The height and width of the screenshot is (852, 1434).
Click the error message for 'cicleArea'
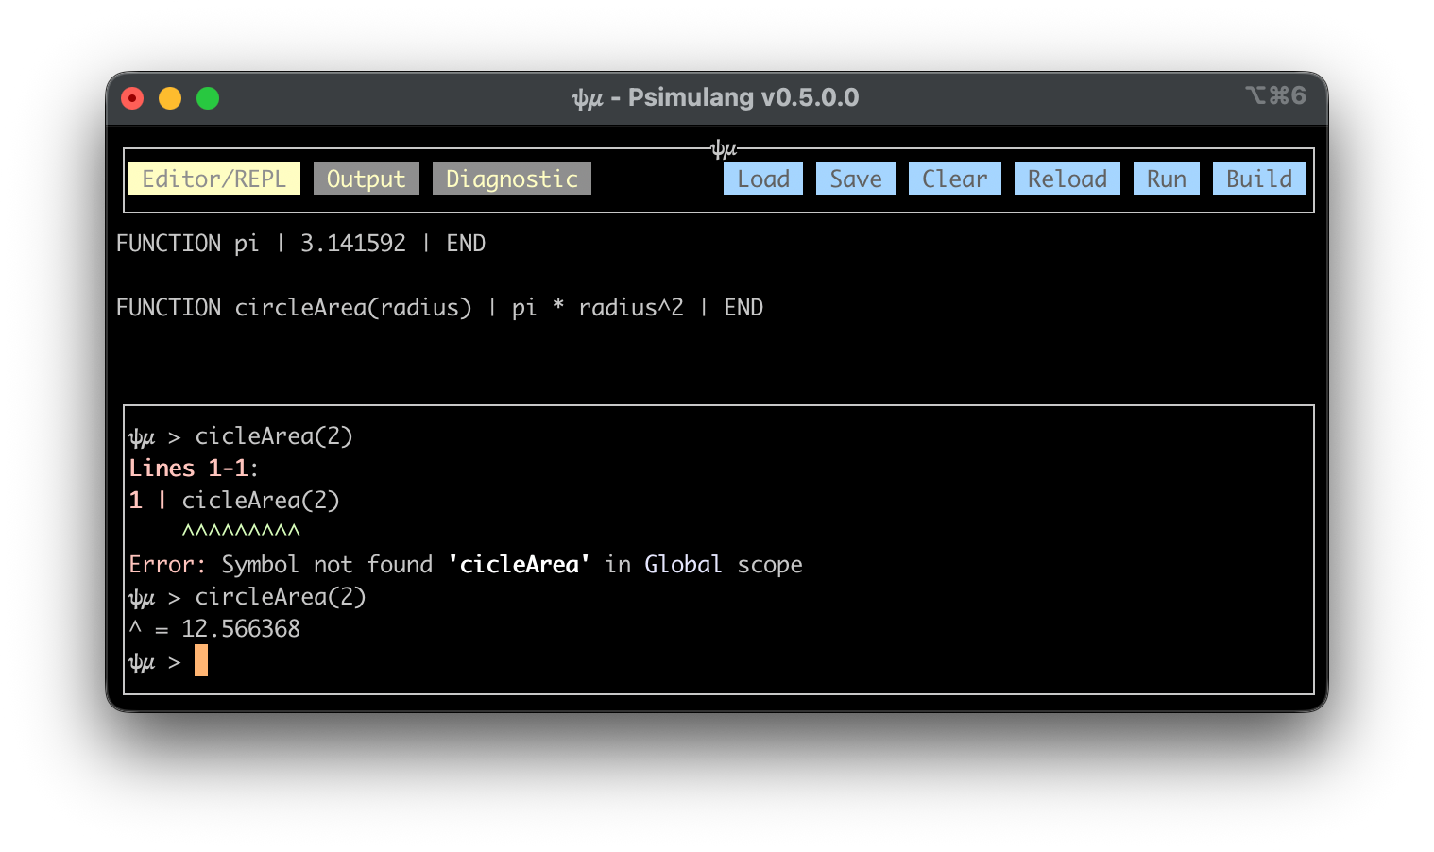[465, 565]
